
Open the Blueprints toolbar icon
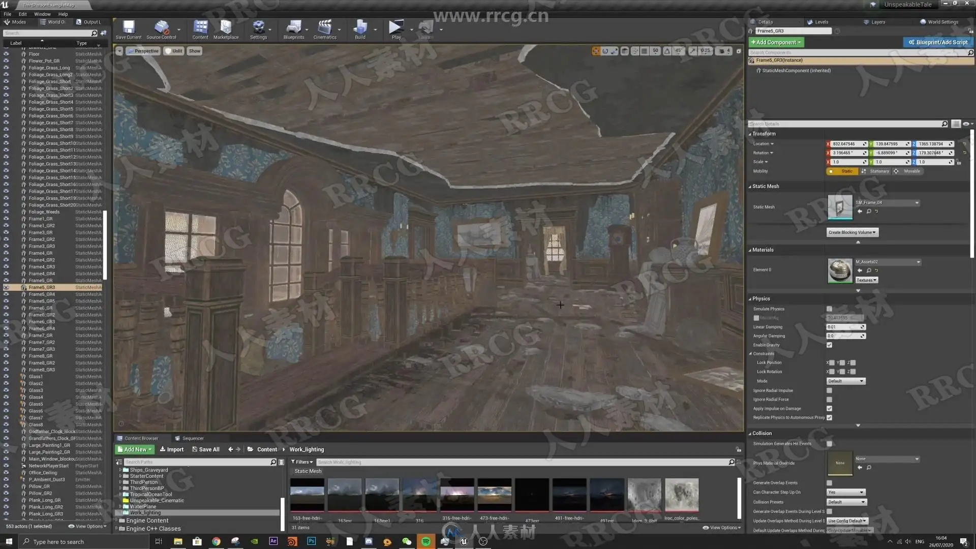[x=293, y=29]
